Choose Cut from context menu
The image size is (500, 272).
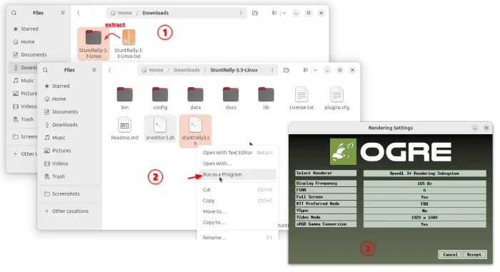click(x=238, y=190)
